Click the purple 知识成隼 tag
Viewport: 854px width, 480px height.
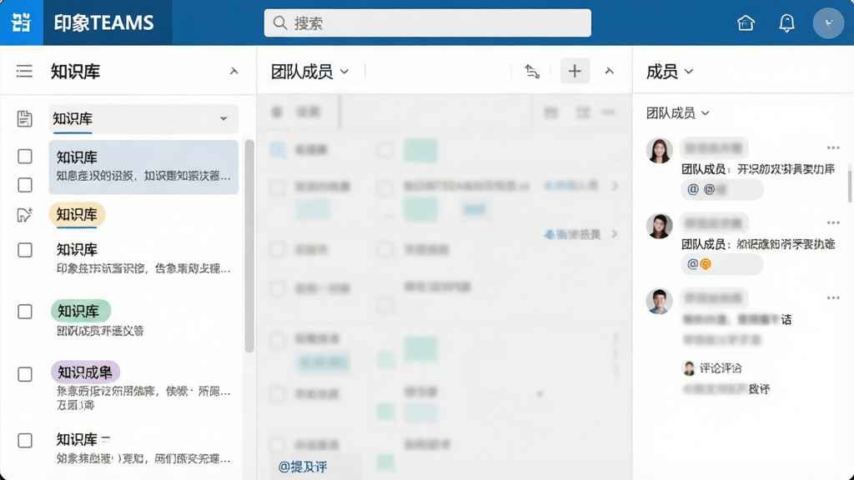coord(86,372)
